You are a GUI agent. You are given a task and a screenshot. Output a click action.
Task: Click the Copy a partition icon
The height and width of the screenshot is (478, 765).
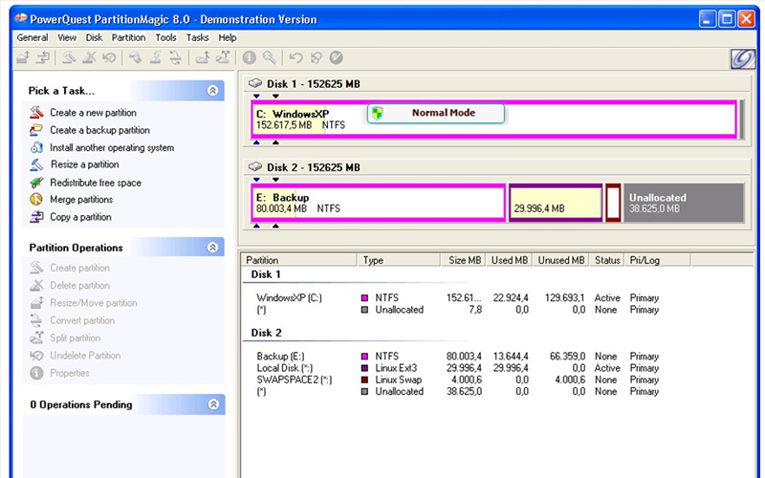pyautogui.click(x=36, y=217)
